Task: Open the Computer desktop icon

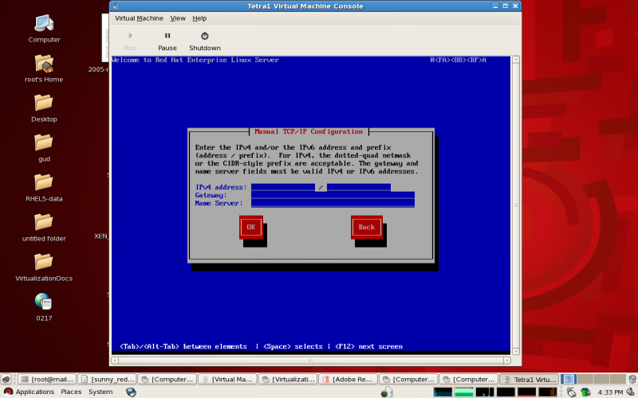Action: pos(44,29)
